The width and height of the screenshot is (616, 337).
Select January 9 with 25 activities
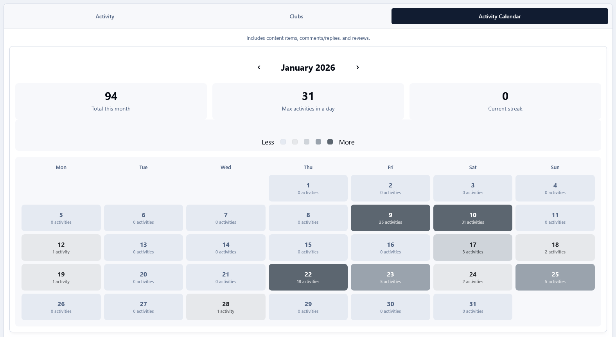pos(390,218)
